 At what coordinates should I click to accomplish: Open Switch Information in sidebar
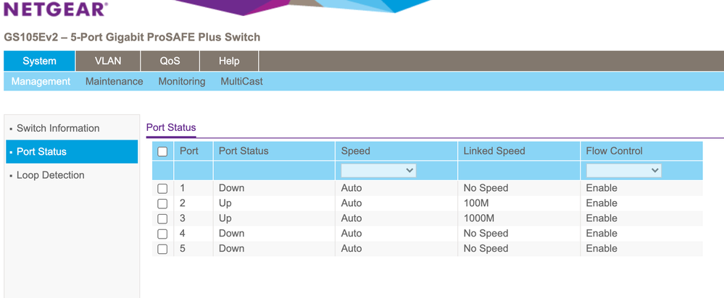pos(58,128)
